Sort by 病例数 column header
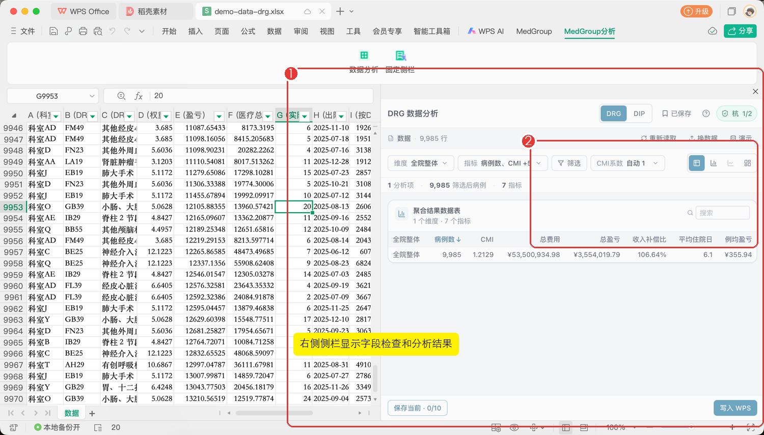 448,239
